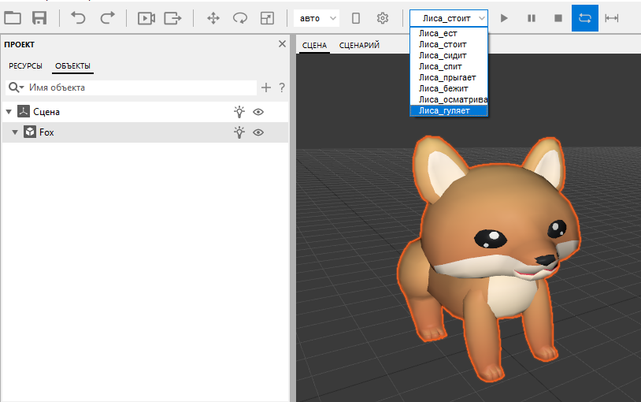
Task: Play the animation
Action: [505, 17]
